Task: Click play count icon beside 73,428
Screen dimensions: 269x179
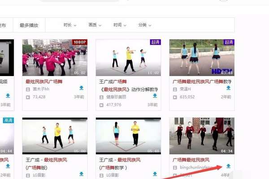Action: point(28,97)
